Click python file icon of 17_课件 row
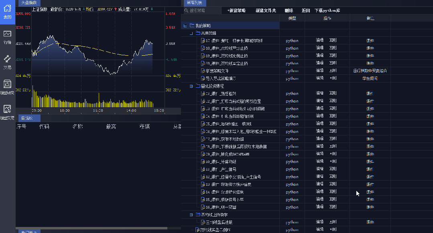 [203, 40]
